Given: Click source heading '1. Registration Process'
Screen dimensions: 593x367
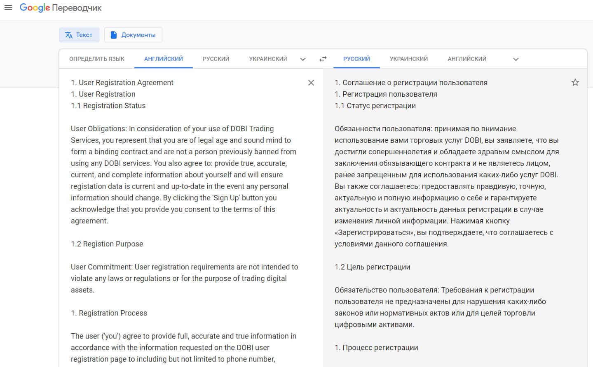Looking at the screenshot, I should (109, 313).
